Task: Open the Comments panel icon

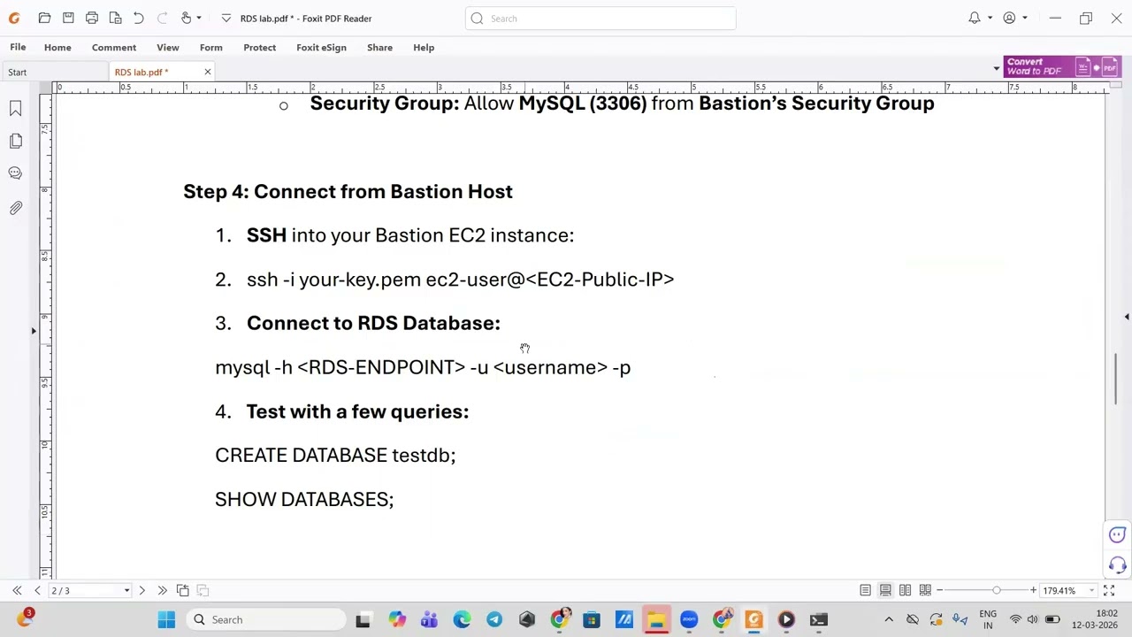Action: [15, 173]
